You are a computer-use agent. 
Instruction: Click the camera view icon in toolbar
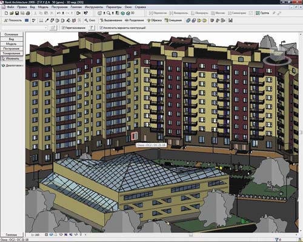78,13
